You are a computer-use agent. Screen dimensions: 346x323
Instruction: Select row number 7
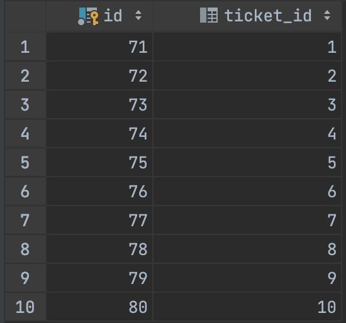click(25, 220)
